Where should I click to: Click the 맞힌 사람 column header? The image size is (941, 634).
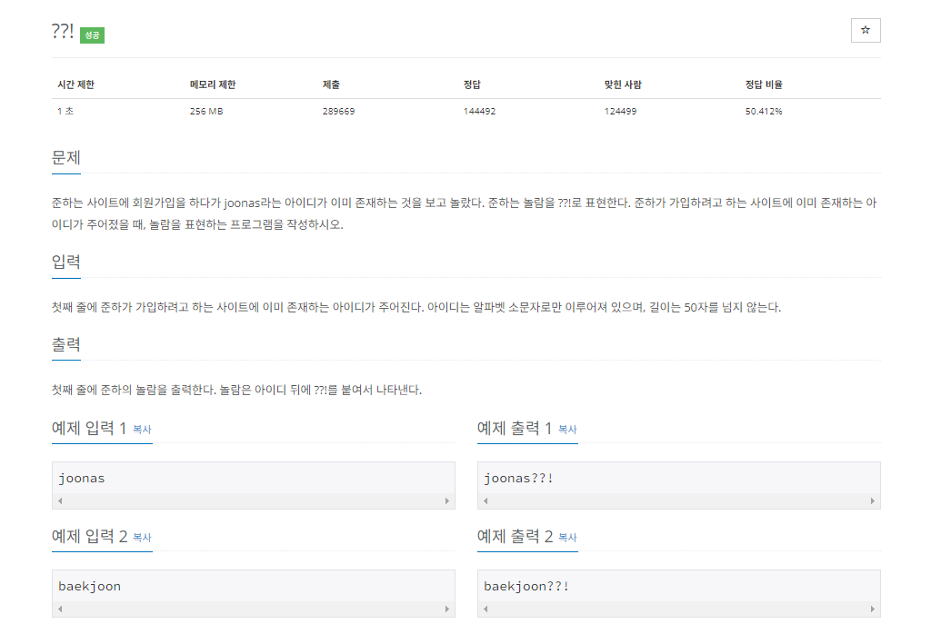(623, 84)
